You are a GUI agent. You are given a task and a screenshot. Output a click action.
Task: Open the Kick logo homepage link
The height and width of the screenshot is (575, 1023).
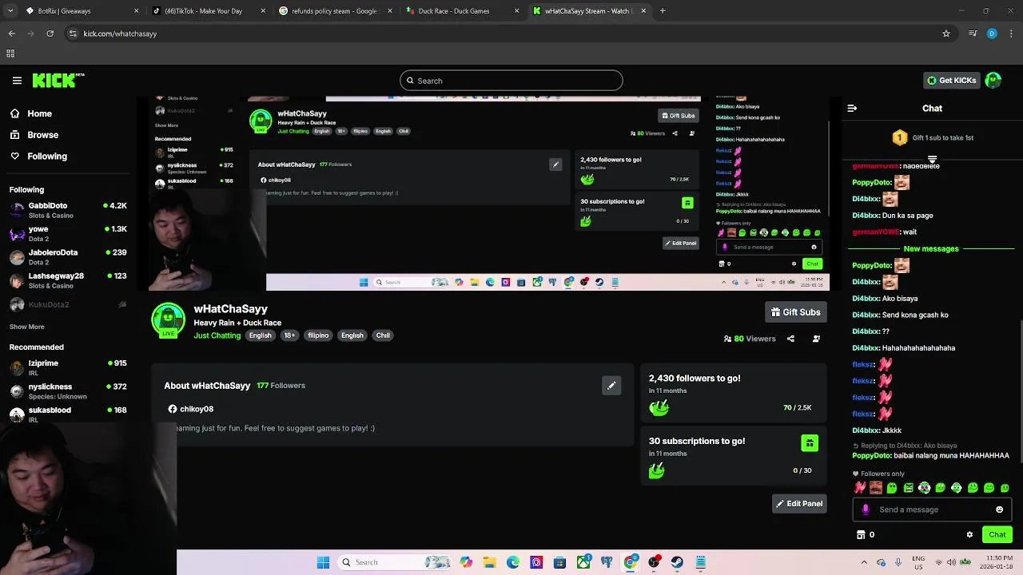[x=58, y=80]
